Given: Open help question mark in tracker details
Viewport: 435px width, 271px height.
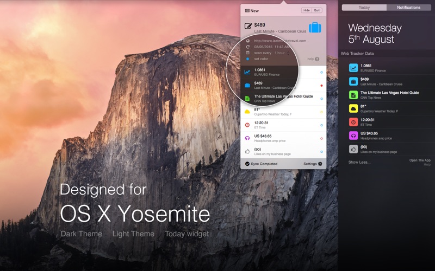Looking at the screenshot, I should 317,59.
